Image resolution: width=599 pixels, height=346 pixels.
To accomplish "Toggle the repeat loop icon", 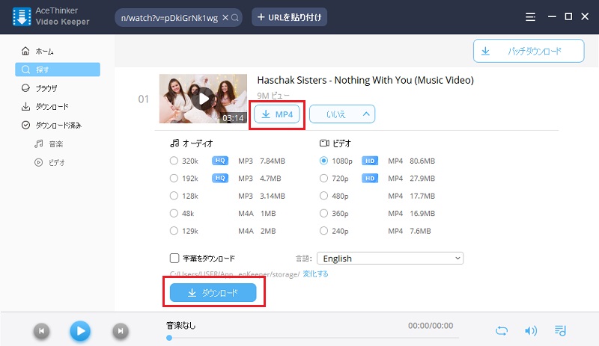I will tap(502, 330).
